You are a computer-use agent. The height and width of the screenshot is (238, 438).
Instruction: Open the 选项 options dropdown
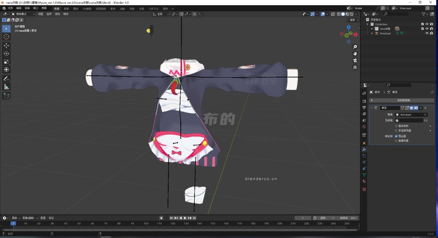(x=354, y=20)
